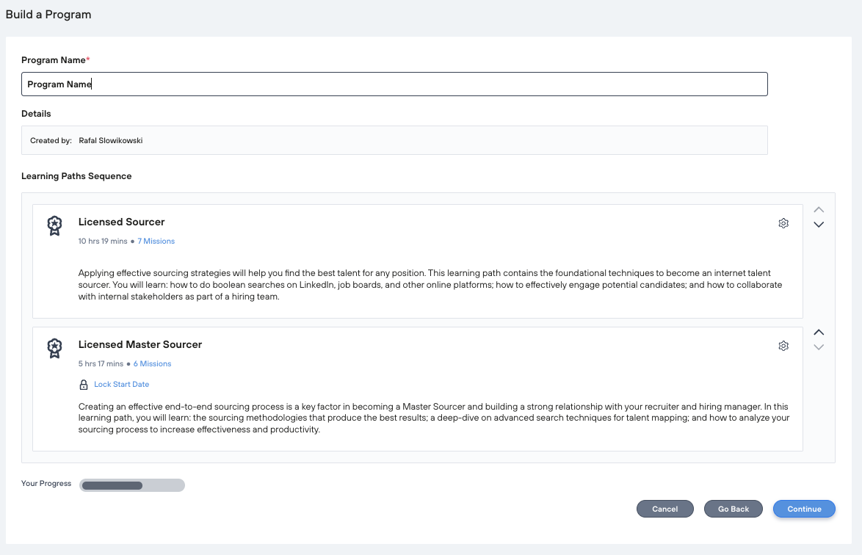The image size is (862, 555).
Task: Click the padlock icon beside Lock Start Date
Action: pos(84,385)
